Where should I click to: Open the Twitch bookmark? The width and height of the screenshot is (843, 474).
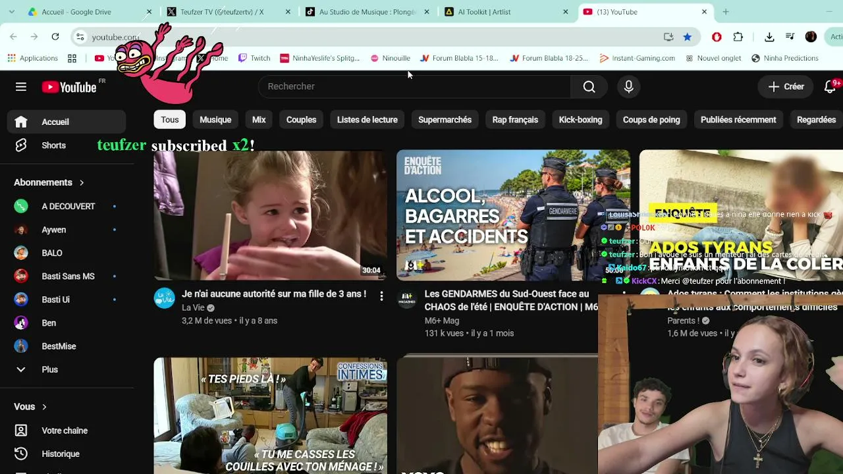pyautogui.click(x=254, y=58)
